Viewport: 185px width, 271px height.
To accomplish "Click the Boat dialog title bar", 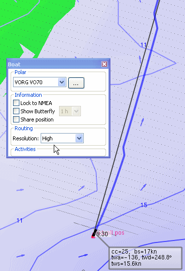I will pos(54,64).
